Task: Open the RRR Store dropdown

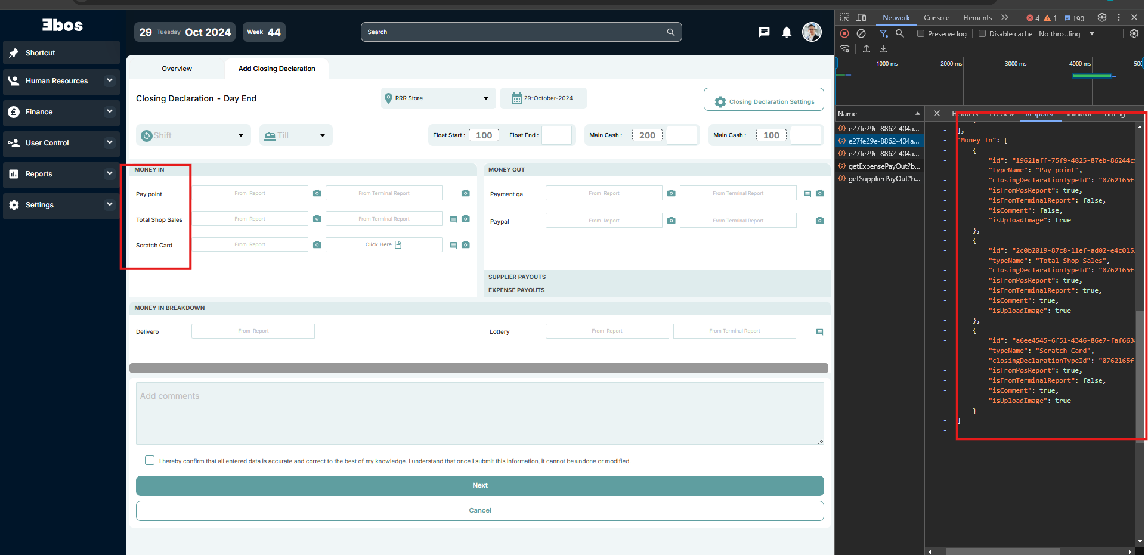Action: click(438, 98)
